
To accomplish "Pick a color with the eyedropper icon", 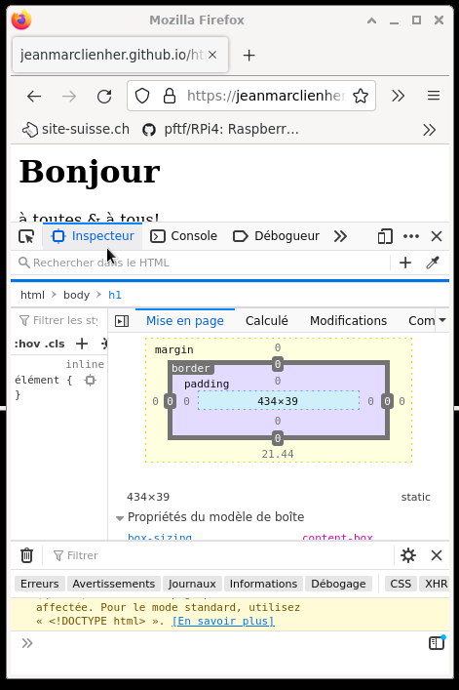I will pos(433,263).
